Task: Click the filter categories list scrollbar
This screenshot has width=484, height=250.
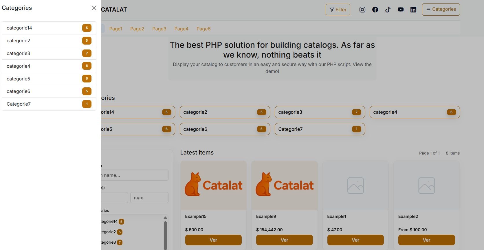Action: [165, 234]
